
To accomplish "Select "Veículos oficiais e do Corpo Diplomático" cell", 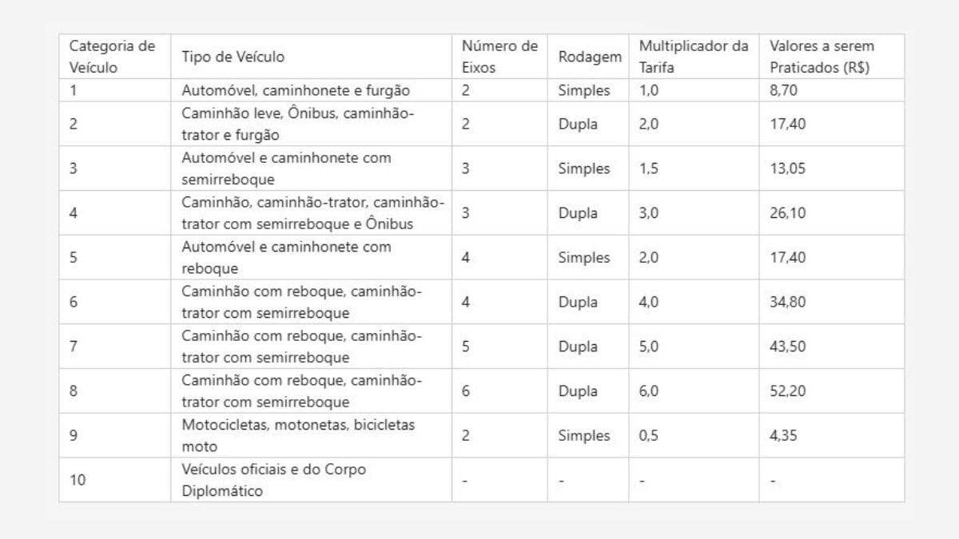I will [273, 480].
